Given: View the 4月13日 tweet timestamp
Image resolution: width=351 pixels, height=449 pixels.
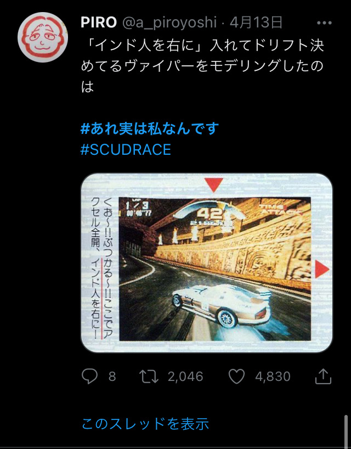Looking at the screenshot, I should pos(256,23).
